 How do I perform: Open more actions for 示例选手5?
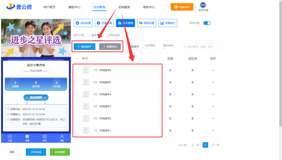pos(213,82)
